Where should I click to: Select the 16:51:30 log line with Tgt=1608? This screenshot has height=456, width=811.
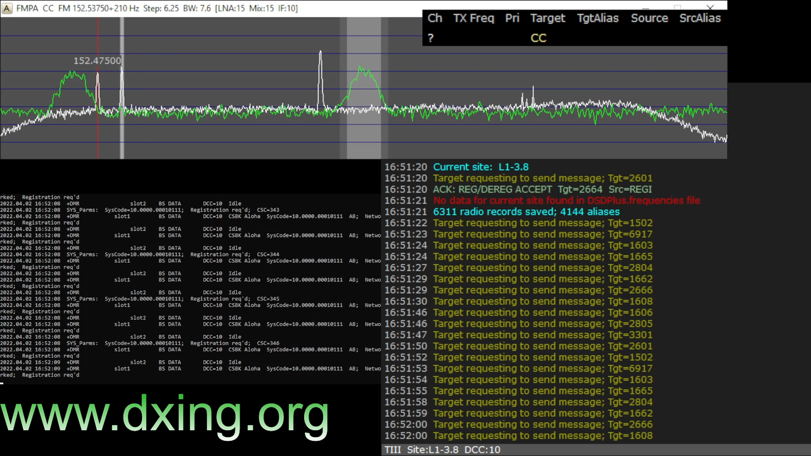tap(518, 301)
